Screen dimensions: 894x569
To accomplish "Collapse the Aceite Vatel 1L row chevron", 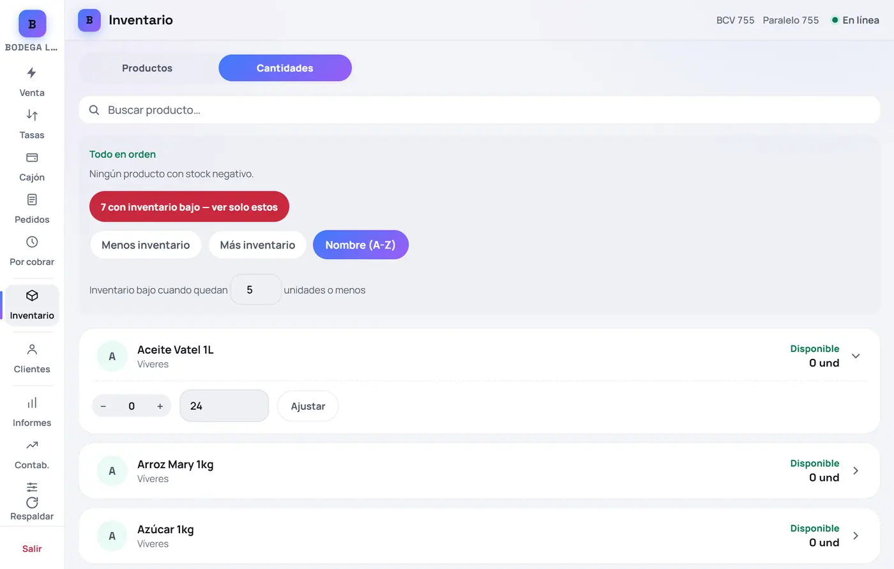I will (x=856, y=356).
